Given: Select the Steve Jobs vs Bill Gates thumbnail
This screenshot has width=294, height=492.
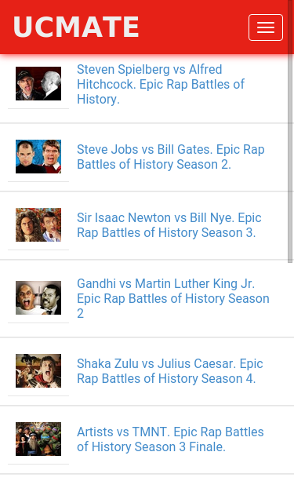Looking at the screenshot, I should 38,157.
